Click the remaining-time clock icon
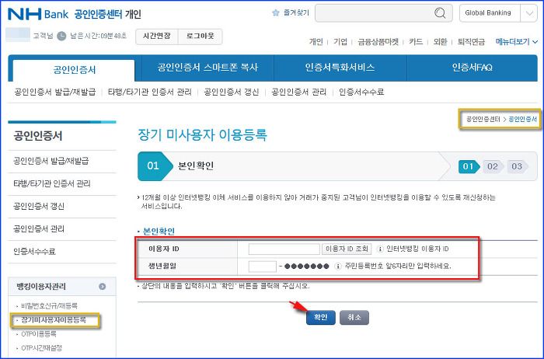This screenshot has width=544, height=359. [61, 36]
